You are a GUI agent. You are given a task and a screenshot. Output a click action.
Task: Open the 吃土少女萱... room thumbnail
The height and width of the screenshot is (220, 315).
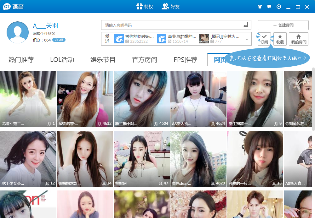28,159
